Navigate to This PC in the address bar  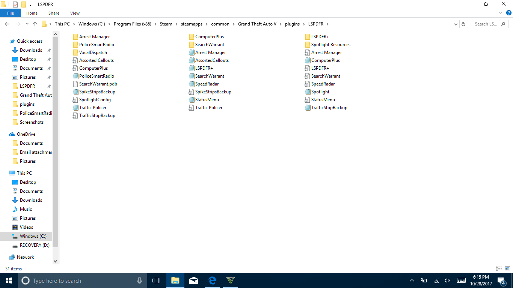[62, 24]
